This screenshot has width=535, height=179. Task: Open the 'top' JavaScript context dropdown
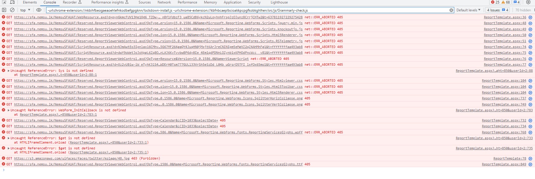pos(25,10)
